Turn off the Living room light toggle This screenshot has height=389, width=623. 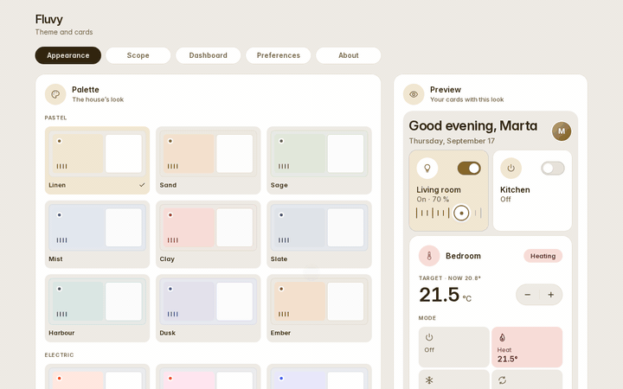(469, 169)
